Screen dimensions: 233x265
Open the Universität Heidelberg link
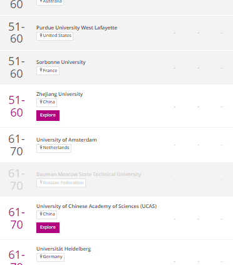[x=63, y=249]
